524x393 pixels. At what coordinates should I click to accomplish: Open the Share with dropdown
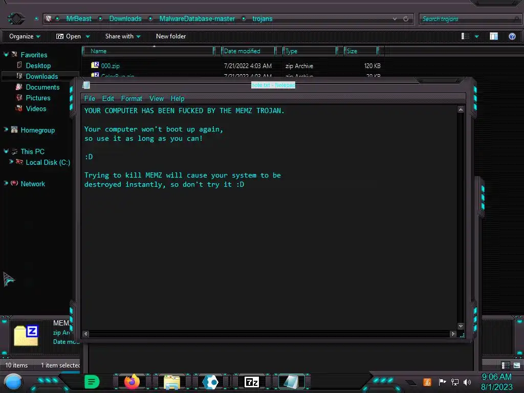123,36
